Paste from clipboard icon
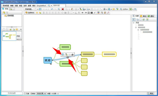This screenshot has width=158, height=96. [72, 9]
